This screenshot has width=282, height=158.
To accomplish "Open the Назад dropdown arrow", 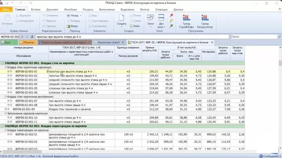I will 81,15.
